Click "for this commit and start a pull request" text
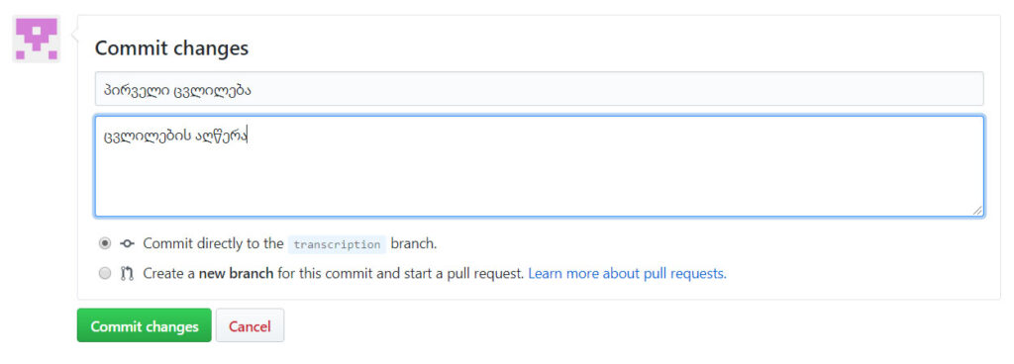This screenshot has height=364, width=1014. (400, 274)
